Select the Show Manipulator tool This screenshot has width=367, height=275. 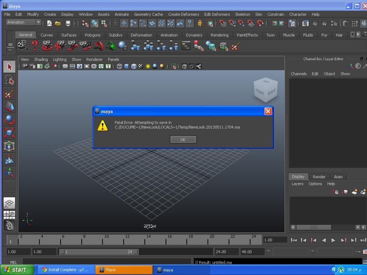coord(10,173)
